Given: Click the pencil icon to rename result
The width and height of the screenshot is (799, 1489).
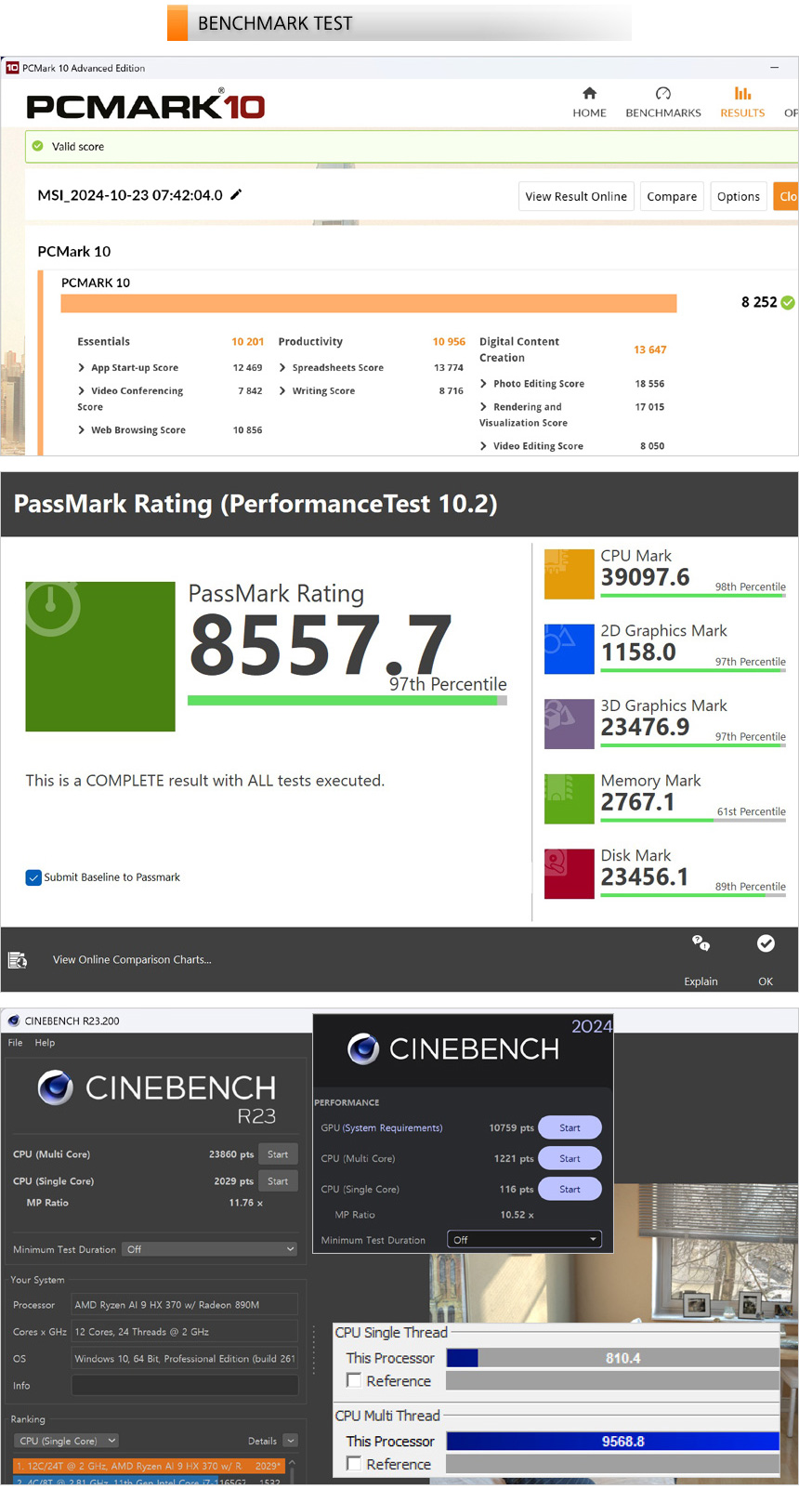Looking at the screenshot, I should point(236,194).
